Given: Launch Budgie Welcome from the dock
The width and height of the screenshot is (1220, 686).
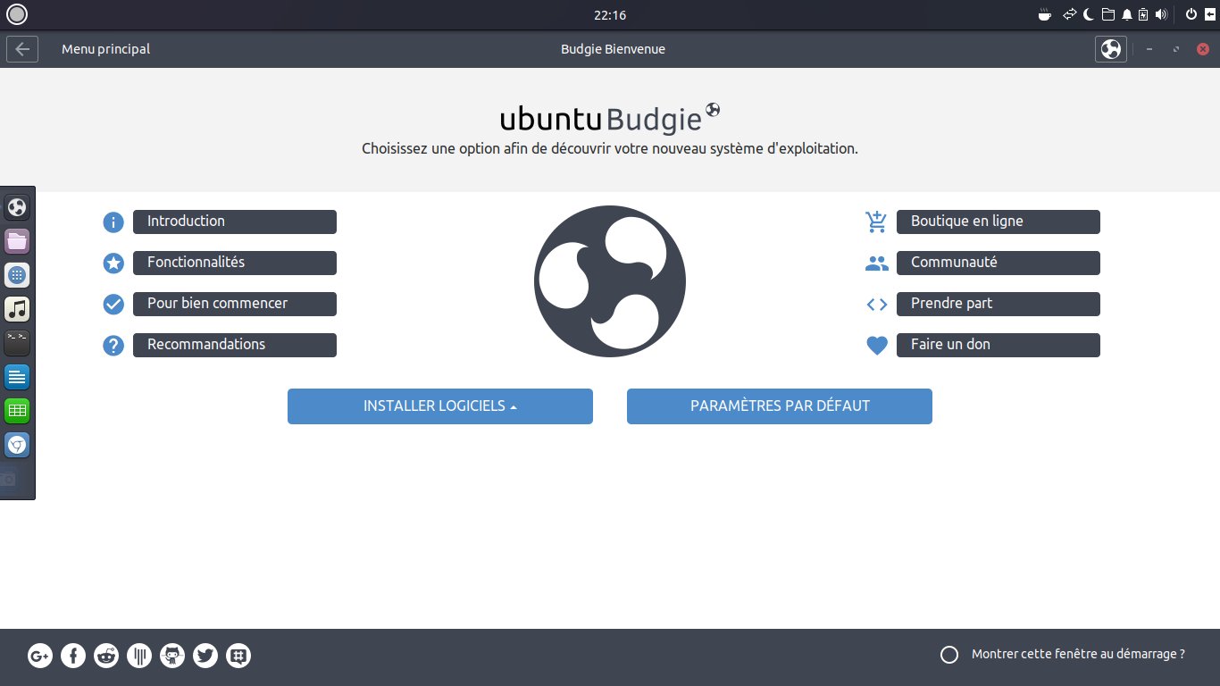Looking at the screenshot, I should pos(17,207).
